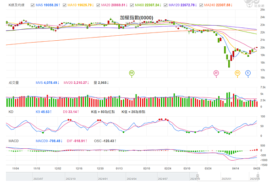Click the K值 > 80為紅點 legend text
This screenshot has width=275, height=184.
pos(103,112)
